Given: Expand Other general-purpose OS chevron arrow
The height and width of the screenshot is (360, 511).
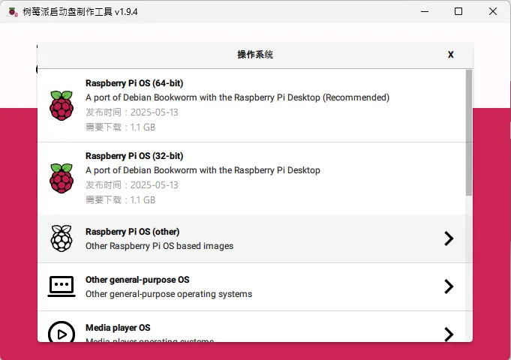Looking at the screenshot, I should click(449, 286).
